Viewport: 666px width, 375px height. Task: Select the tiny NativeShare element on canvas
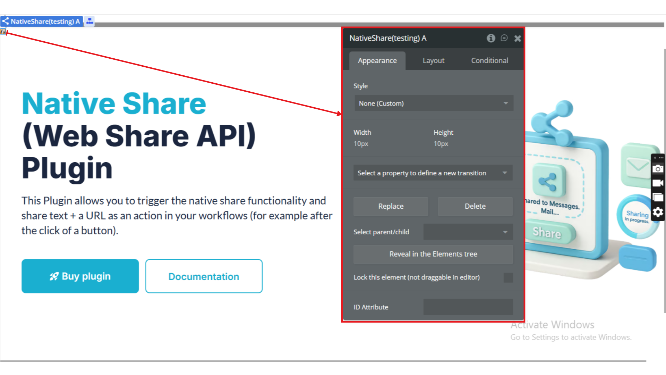(3, 32)
